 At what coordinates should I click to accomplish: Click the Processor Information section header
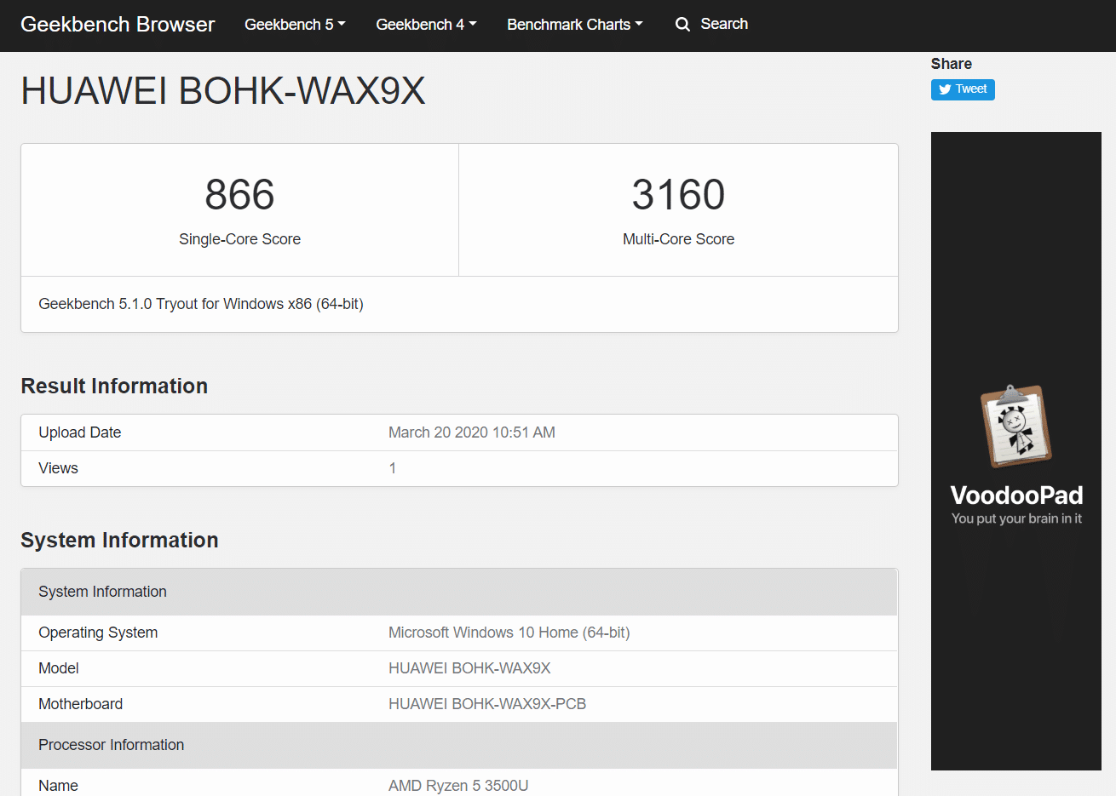(x=112, y=745)
